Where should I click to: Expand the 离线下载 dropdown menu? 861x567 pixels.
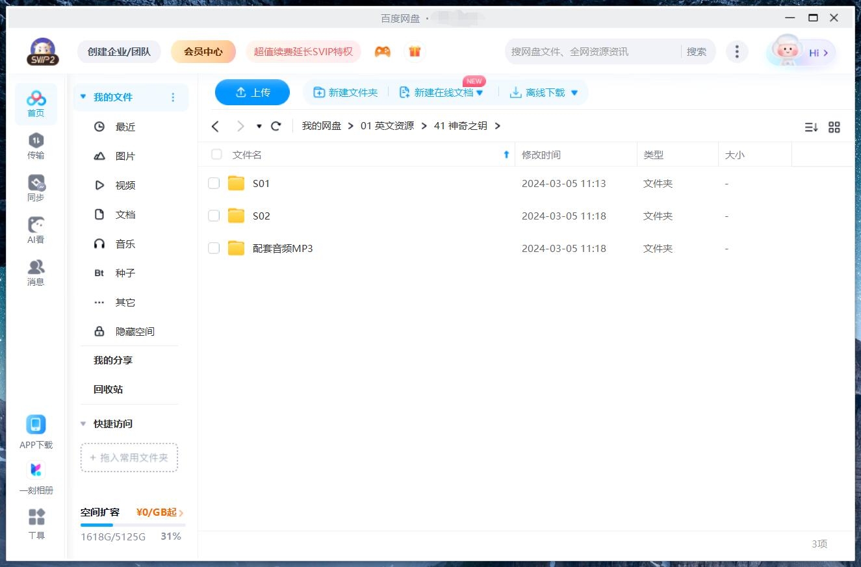(574, 92)
